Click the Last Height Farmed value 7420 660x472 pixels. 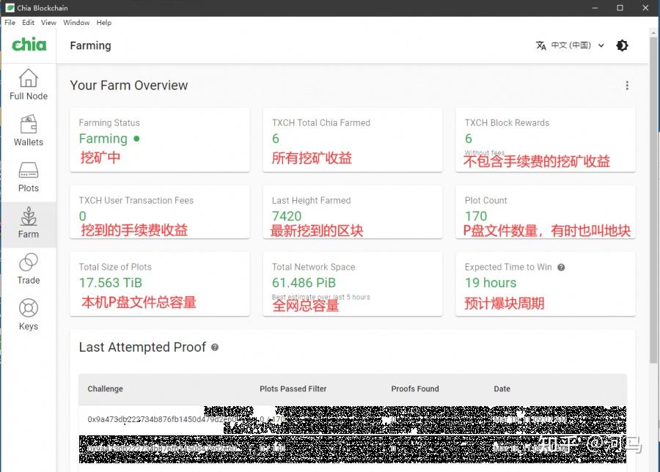point(287,215)
